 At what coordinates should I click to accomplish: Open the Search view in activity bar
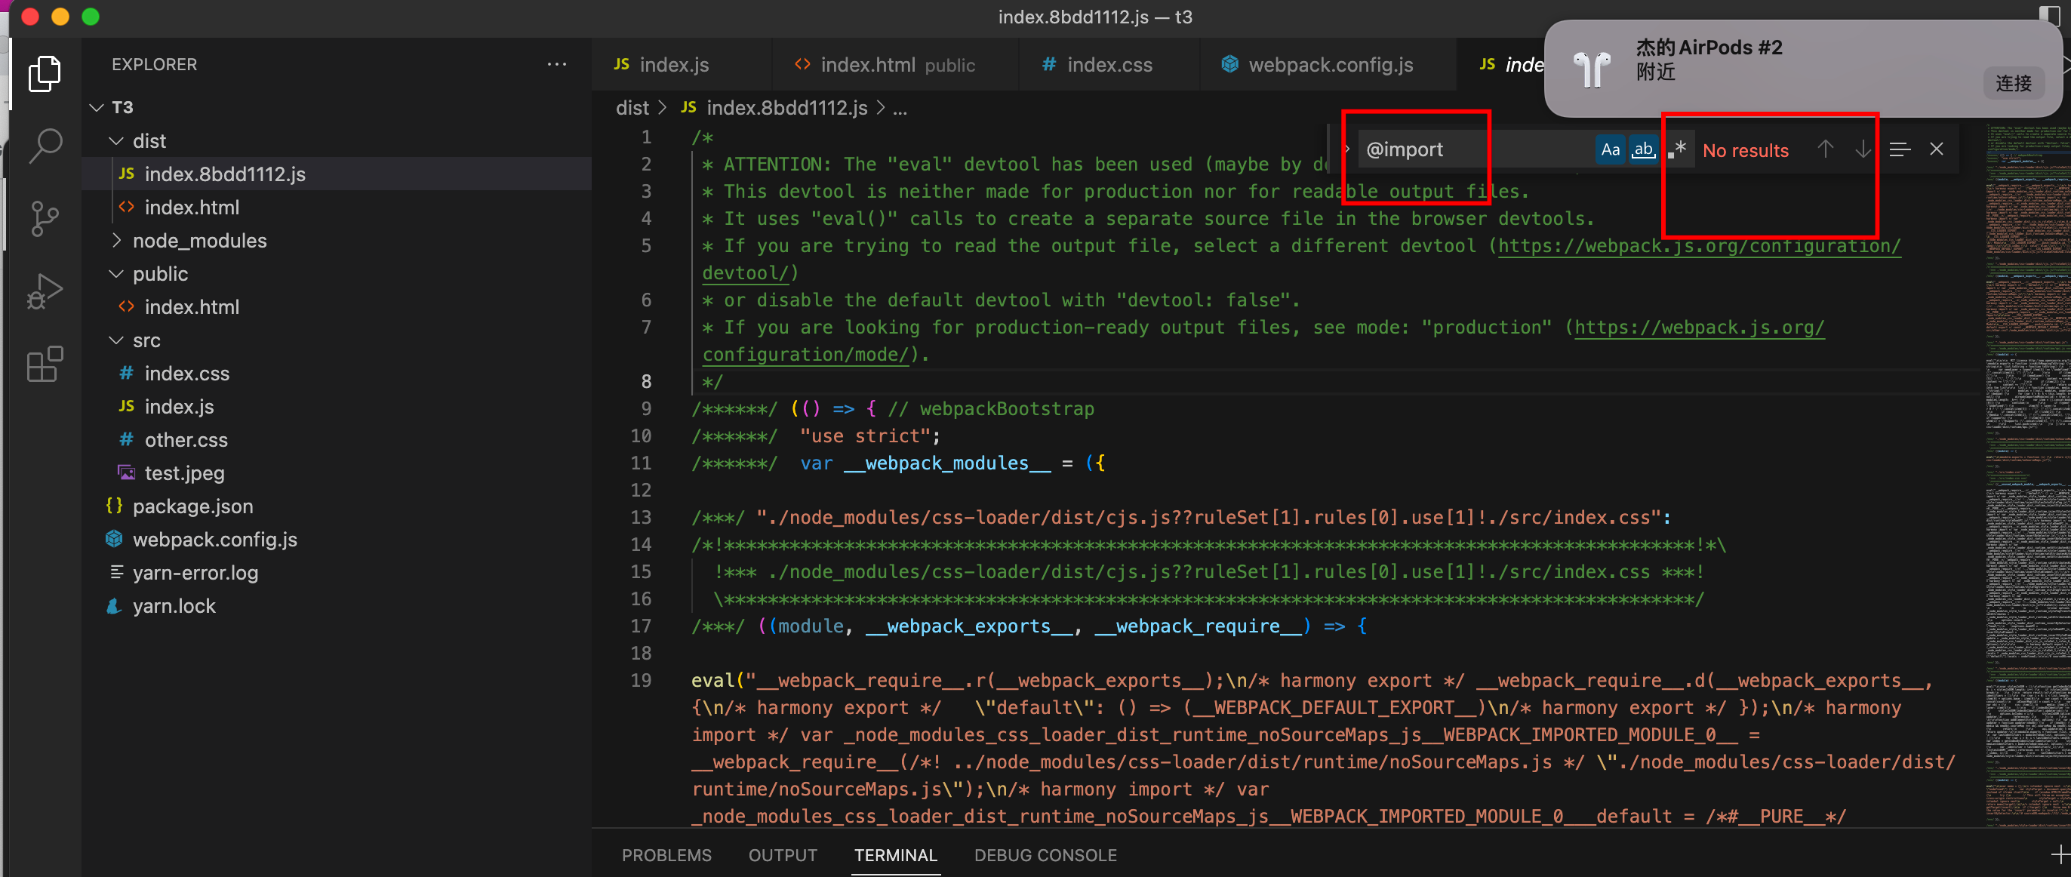coord(45,146)
